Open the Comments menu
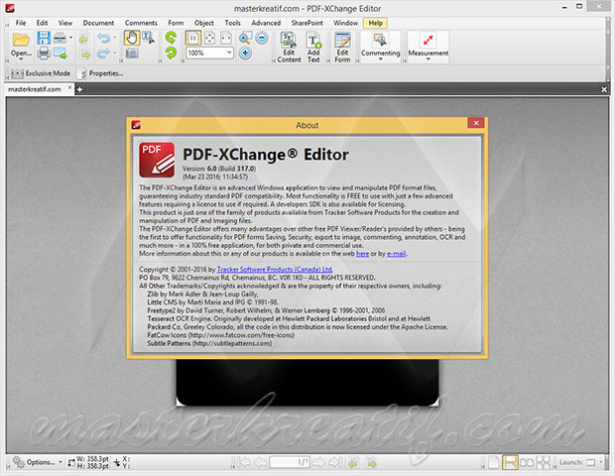Screen dimensions: 615x476 click(141, 23)
